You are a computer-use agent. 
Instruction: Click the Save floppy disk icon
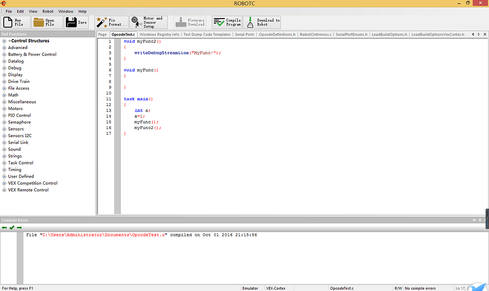click(71, 22)
